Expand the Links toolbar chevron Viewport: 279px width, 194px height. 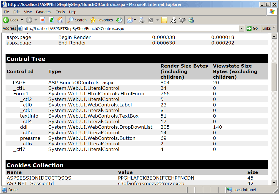(275, 27)
